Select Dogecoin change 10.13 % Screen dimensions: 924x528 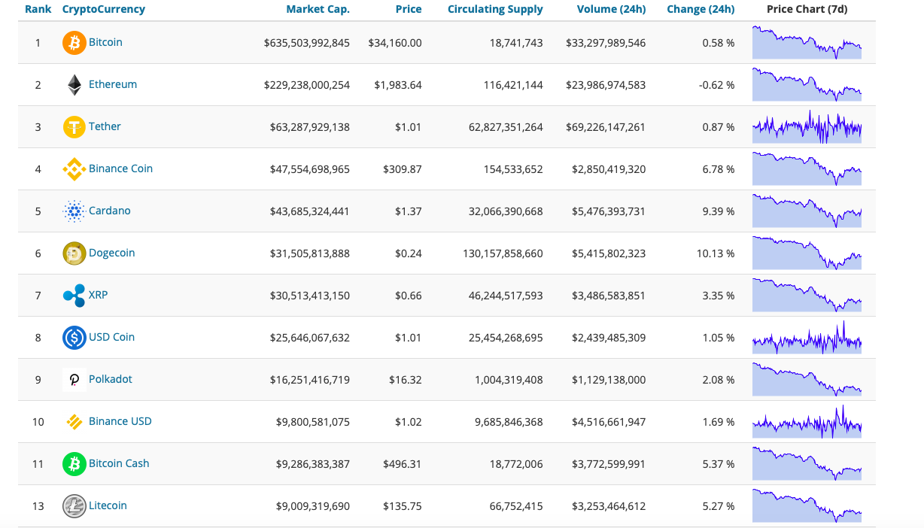click(716, 253)
